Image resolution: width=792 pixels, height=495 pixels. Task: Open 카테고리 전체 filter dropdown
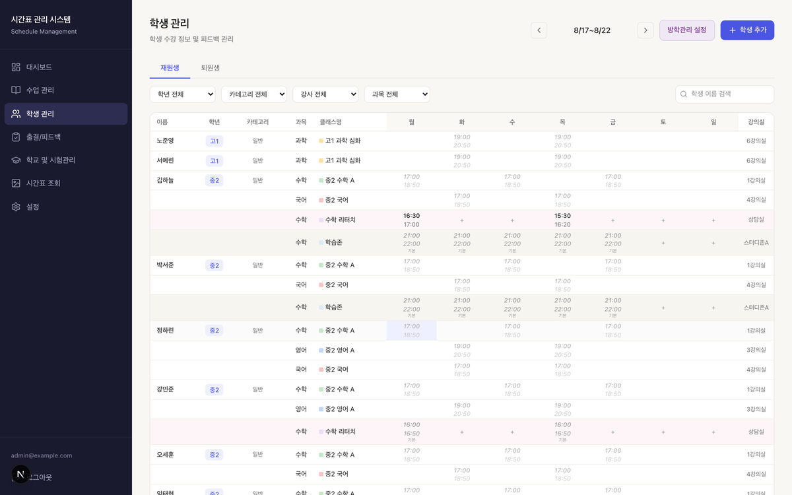pyautogui.click(x=254, y=94)
